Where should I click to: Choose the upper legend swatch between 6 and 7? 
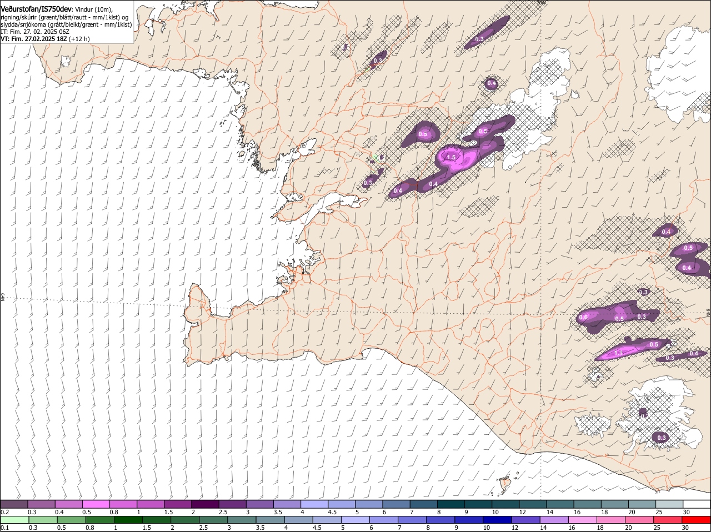(x=395, y=504)
